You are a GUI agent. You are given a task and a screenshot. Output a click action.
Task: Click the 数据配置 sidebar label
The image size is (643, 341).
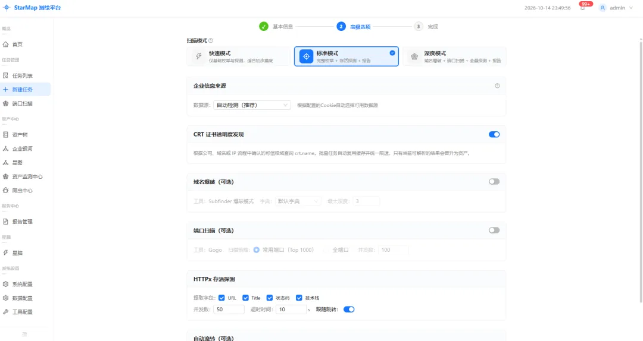(x=22, y=298)
